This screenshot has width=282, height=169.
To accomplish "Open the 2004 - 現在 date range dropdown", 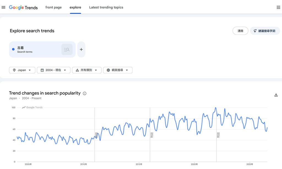I will pos(54,70).
